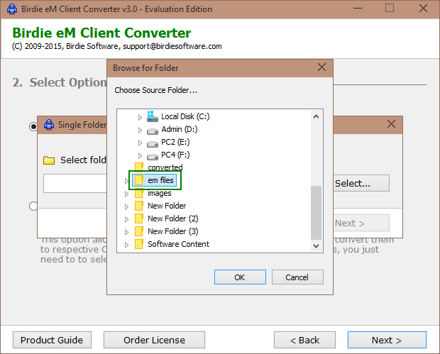Click the Local Disk (C:) drive icon
This screenshot has height=354, width=440.
pyautogui.click(x=152, y=116)
